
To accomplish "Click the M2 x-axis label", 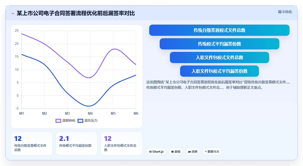I will tap(45, 113).
